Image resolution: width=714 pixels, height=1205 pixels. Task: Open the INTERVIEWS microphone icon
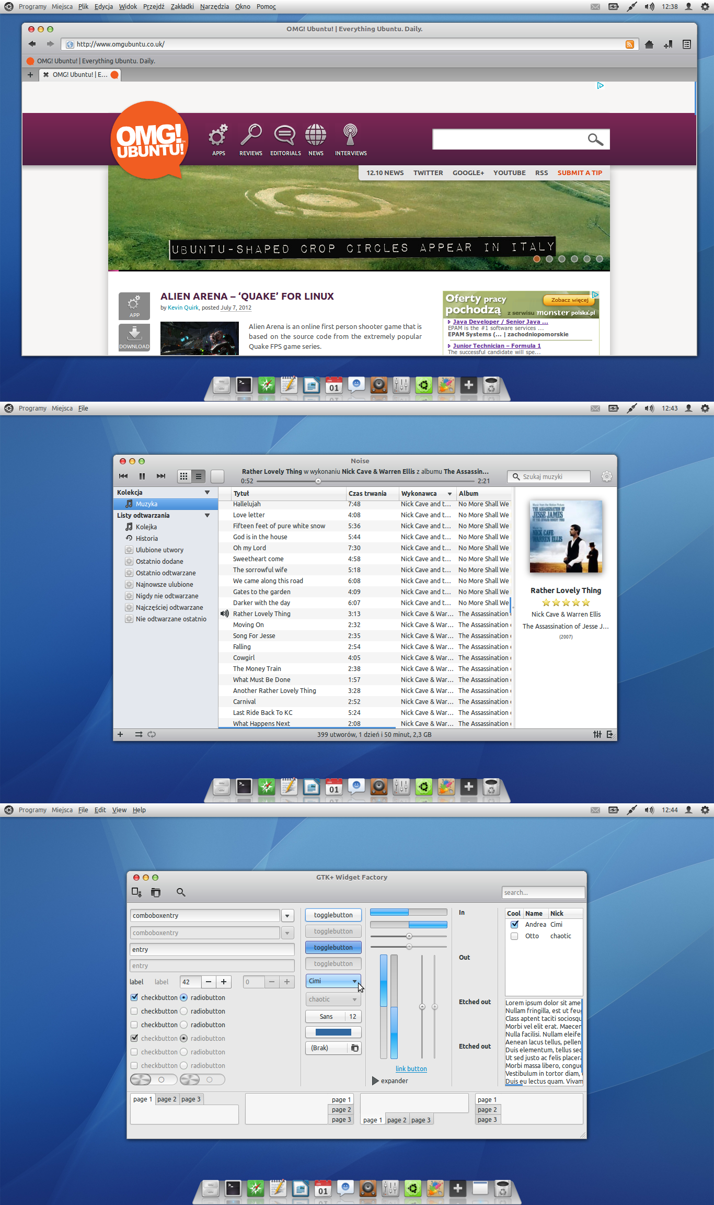[x=350, y=135]
